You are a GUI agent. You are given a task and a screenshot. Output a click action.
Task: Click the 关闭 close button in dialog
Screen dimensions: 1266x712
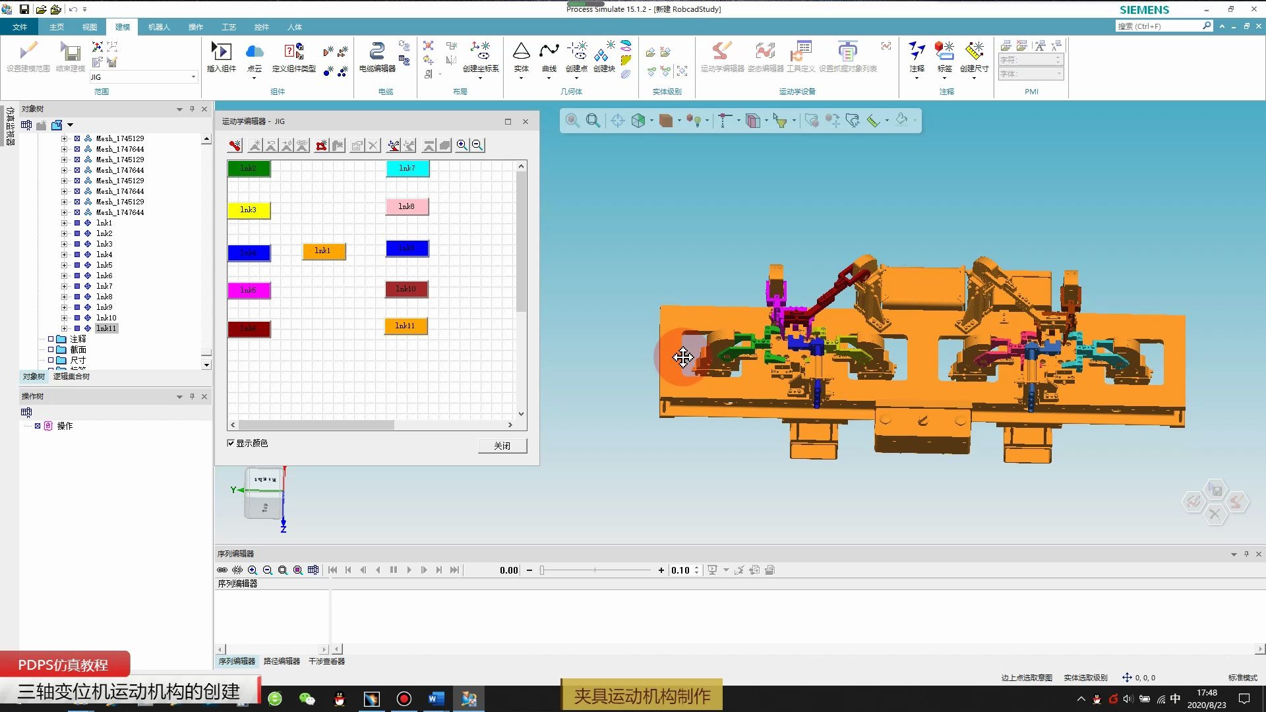click(502, 446)
